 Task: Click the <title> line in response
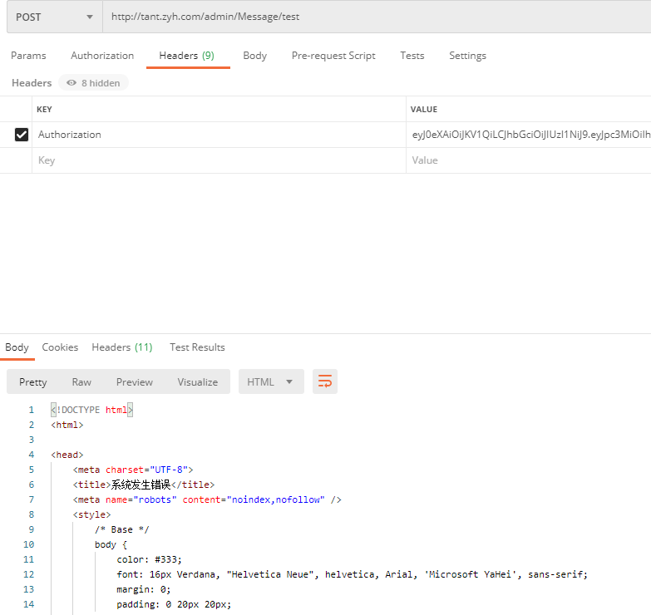pos(144,485)
